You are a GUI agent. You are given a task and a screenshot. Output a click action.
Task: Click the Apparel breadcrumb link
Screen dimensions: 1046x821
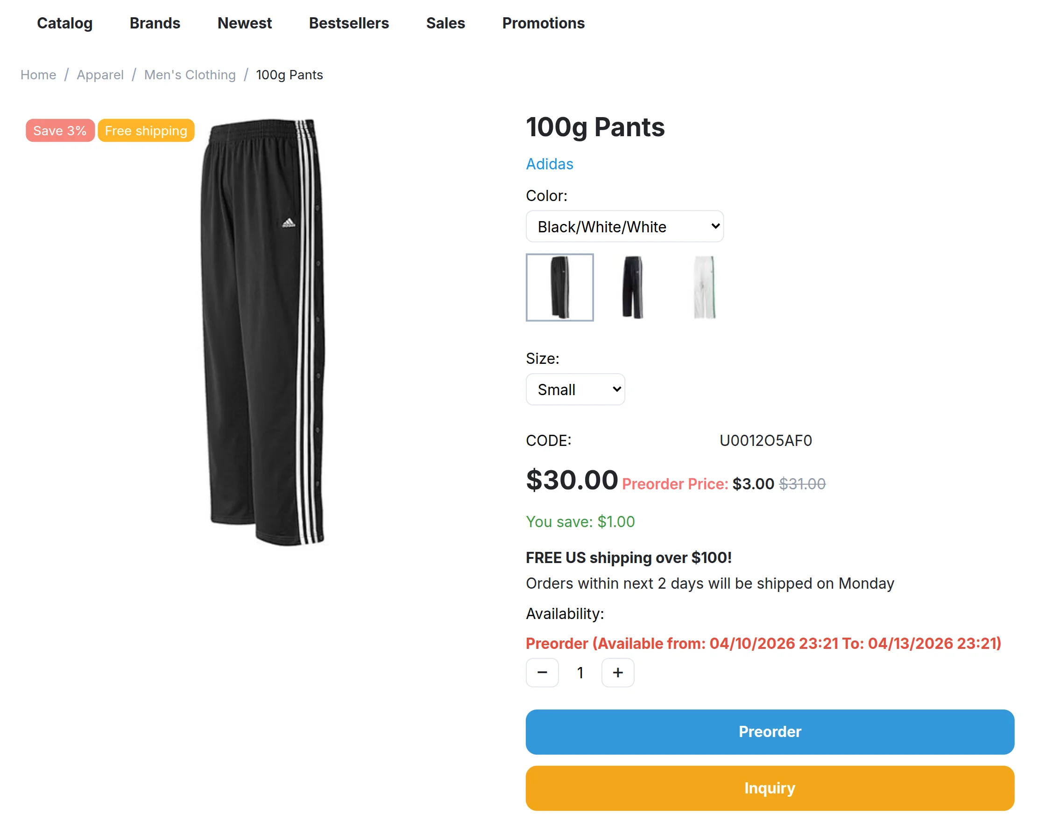(100, 75)
